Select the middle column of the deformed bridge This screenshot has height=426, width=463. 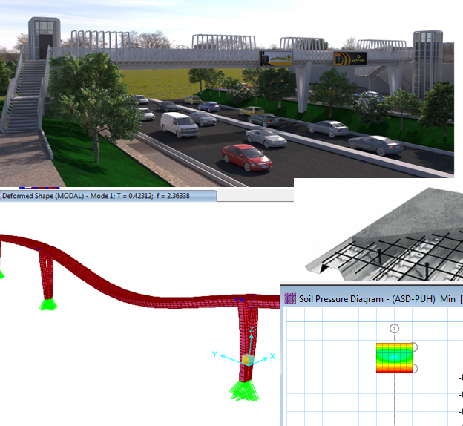coord(47,273)
